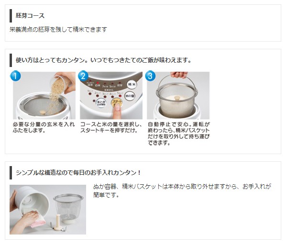Click the 必要な分量の玄米を入れ caption
The height and width of the screenshot is (246, 287).
click(x=44, y=127)
